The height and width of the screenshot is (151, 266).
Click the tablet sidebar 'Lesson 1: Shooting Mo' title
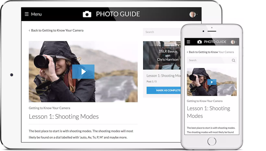(x=164, y=76)
